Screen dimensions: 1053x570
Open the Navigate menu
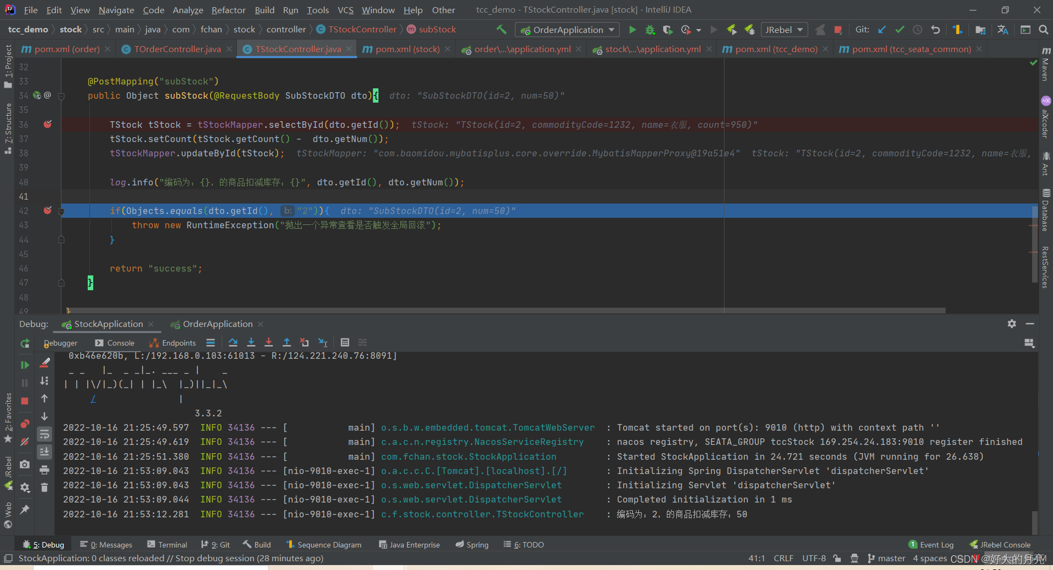click(116, 10)
